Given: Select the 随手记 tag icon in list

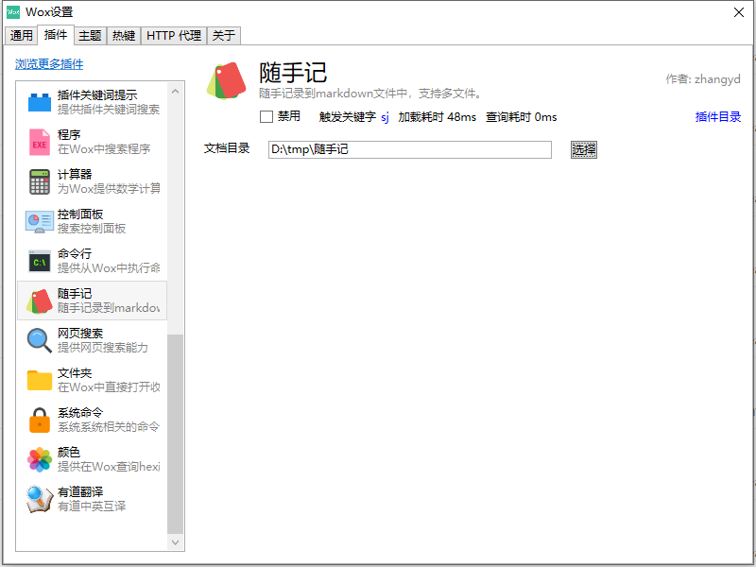Looking at the screenshot, I should [x=40, y=301].
